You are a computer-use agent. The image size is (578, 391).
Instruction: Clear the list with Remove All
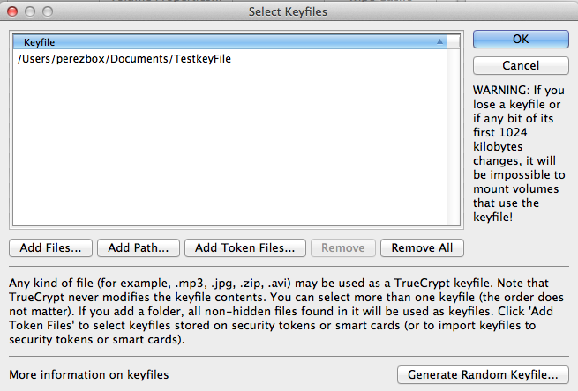coord(422,247)
